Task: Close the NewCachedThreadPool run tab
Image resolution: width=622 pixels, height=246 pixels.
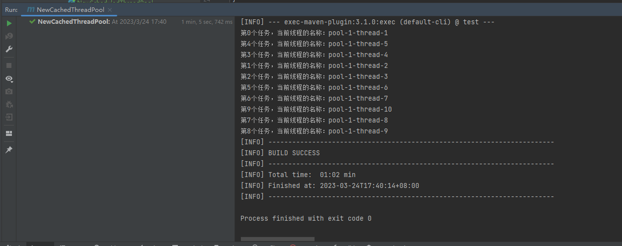Action: coord(110,9)
